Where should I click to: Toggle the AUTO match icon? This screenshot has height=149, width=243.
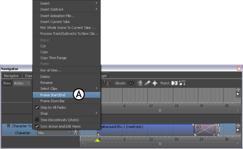[x=182, y=83]
